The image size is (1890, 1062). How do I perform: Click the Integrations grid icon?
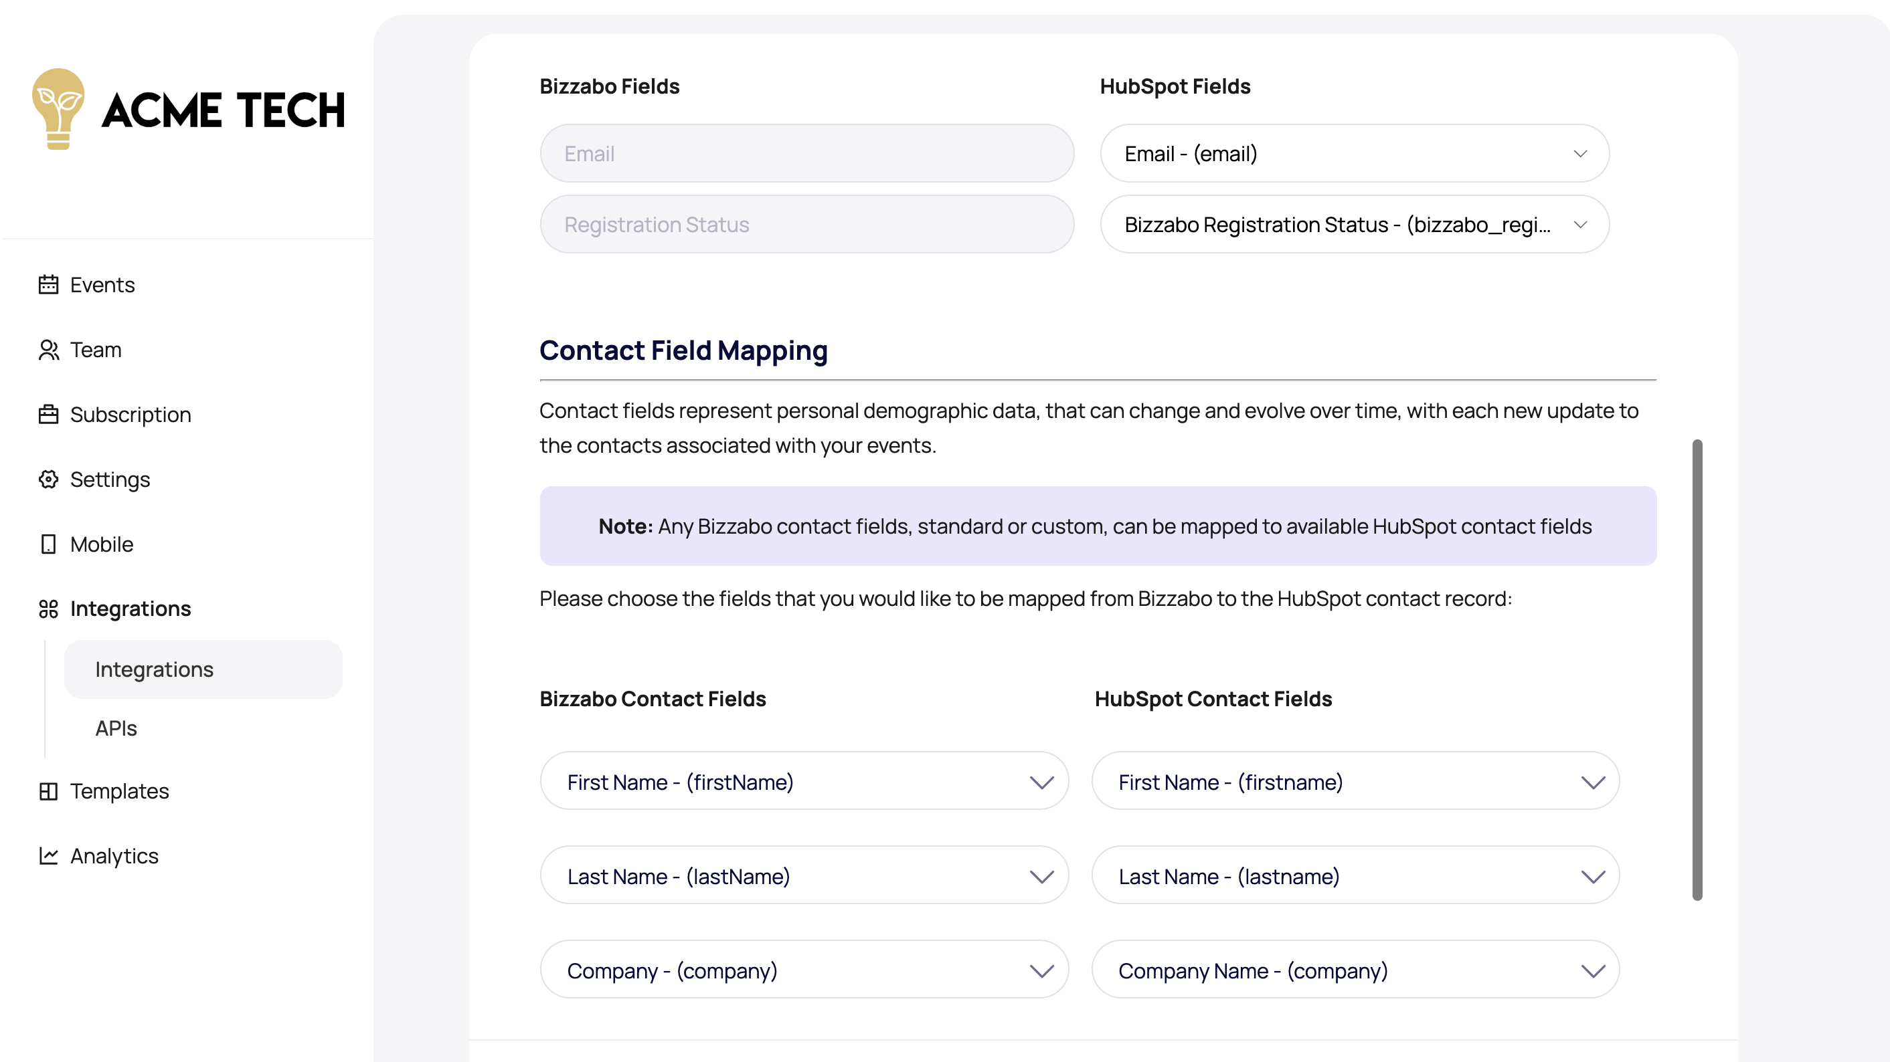(x=48, y=609)
